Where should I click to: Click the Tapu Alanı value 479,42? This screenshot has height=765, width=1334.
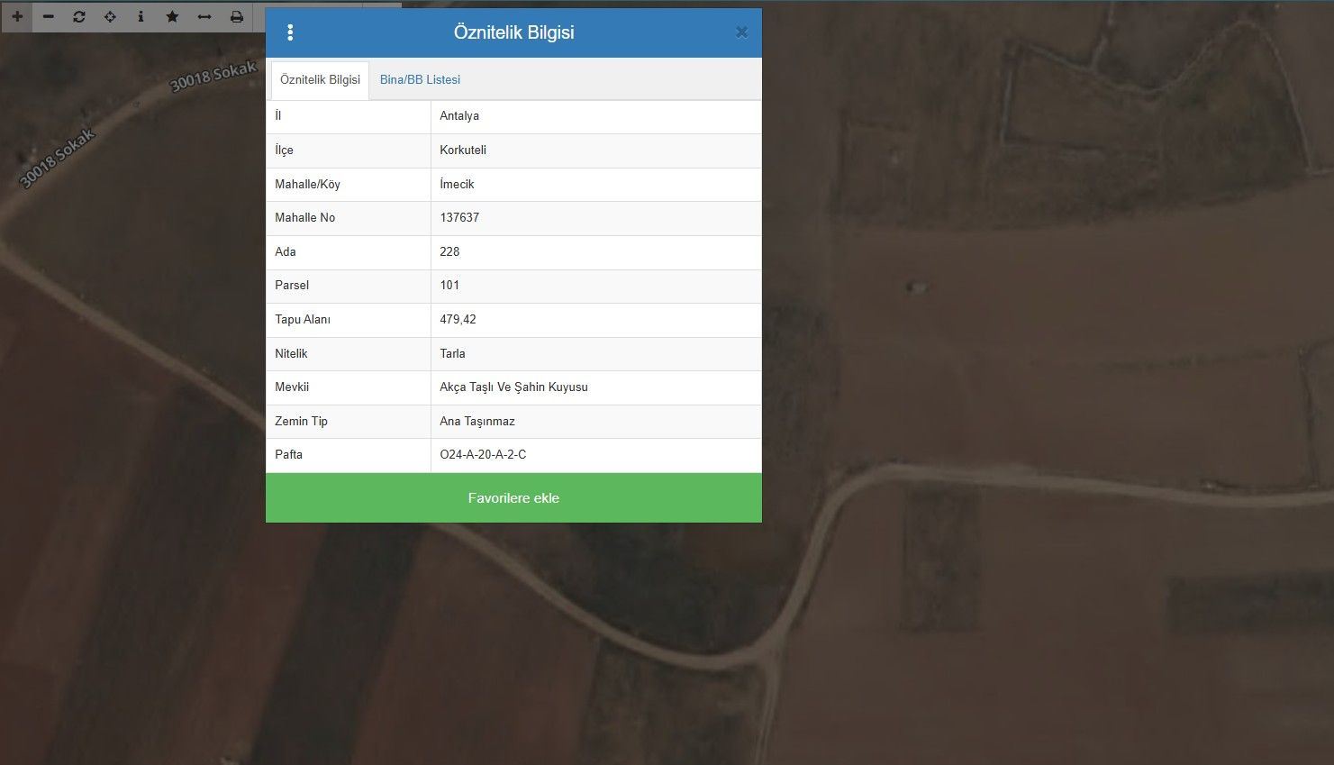tap(458, 320)
